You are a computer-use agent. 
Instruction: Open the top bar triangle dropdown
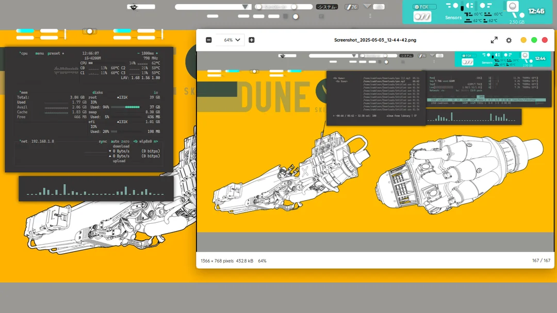click(245, 7)
